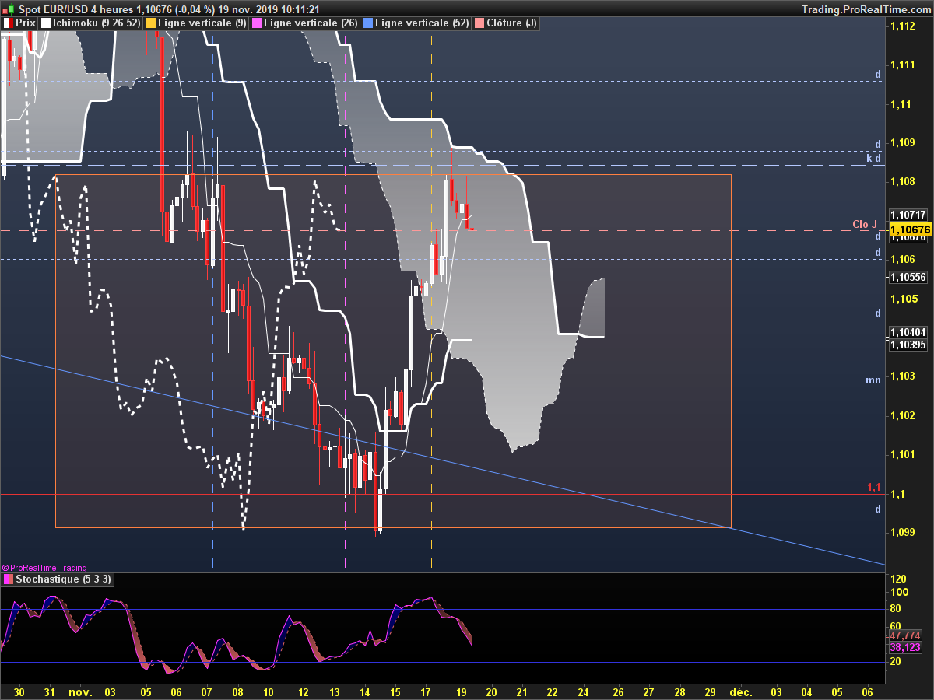Open the Stochastique (5 3 3) indicator label
This screenshot has height=700, width=934.
[64, 579]
